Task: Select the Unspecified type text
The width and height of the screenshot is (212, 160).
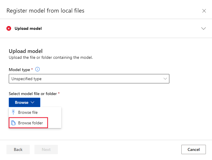Action: (26, 79)
